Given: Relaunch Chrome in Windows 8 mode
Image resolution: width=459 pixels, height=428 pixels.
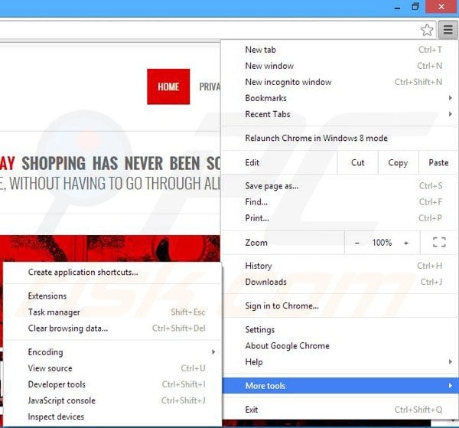Looking at the screenshot, I should pos(339,138).
